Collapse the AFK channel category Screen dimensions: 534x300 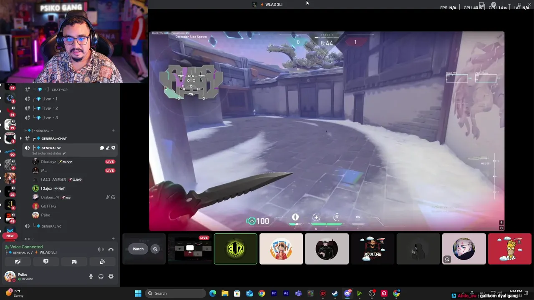tap(29, 239)
